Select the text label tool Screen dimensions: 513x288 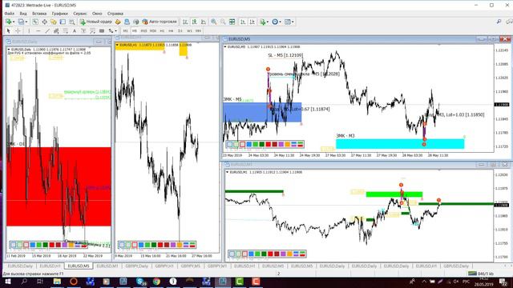coord(83,31)
